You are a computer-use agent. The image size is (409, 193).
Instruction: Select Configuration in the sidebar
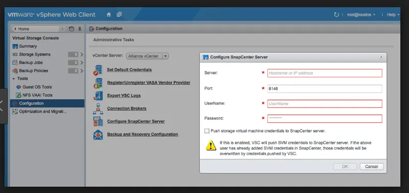point(47,103)
